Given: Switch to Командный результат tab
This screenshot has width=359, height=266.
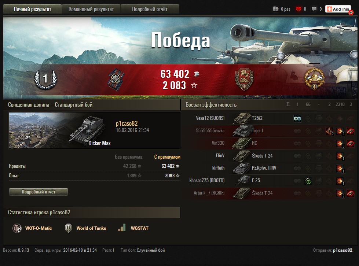Looking at the screenshot, I should tap(91, 9).
